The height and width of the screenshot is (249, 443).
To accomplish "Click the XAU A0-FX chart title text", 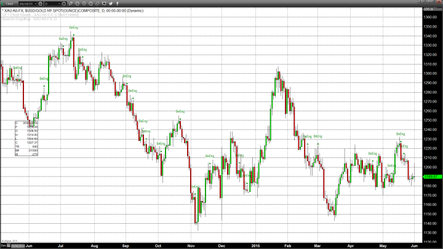I will click(x=73, y=10).
